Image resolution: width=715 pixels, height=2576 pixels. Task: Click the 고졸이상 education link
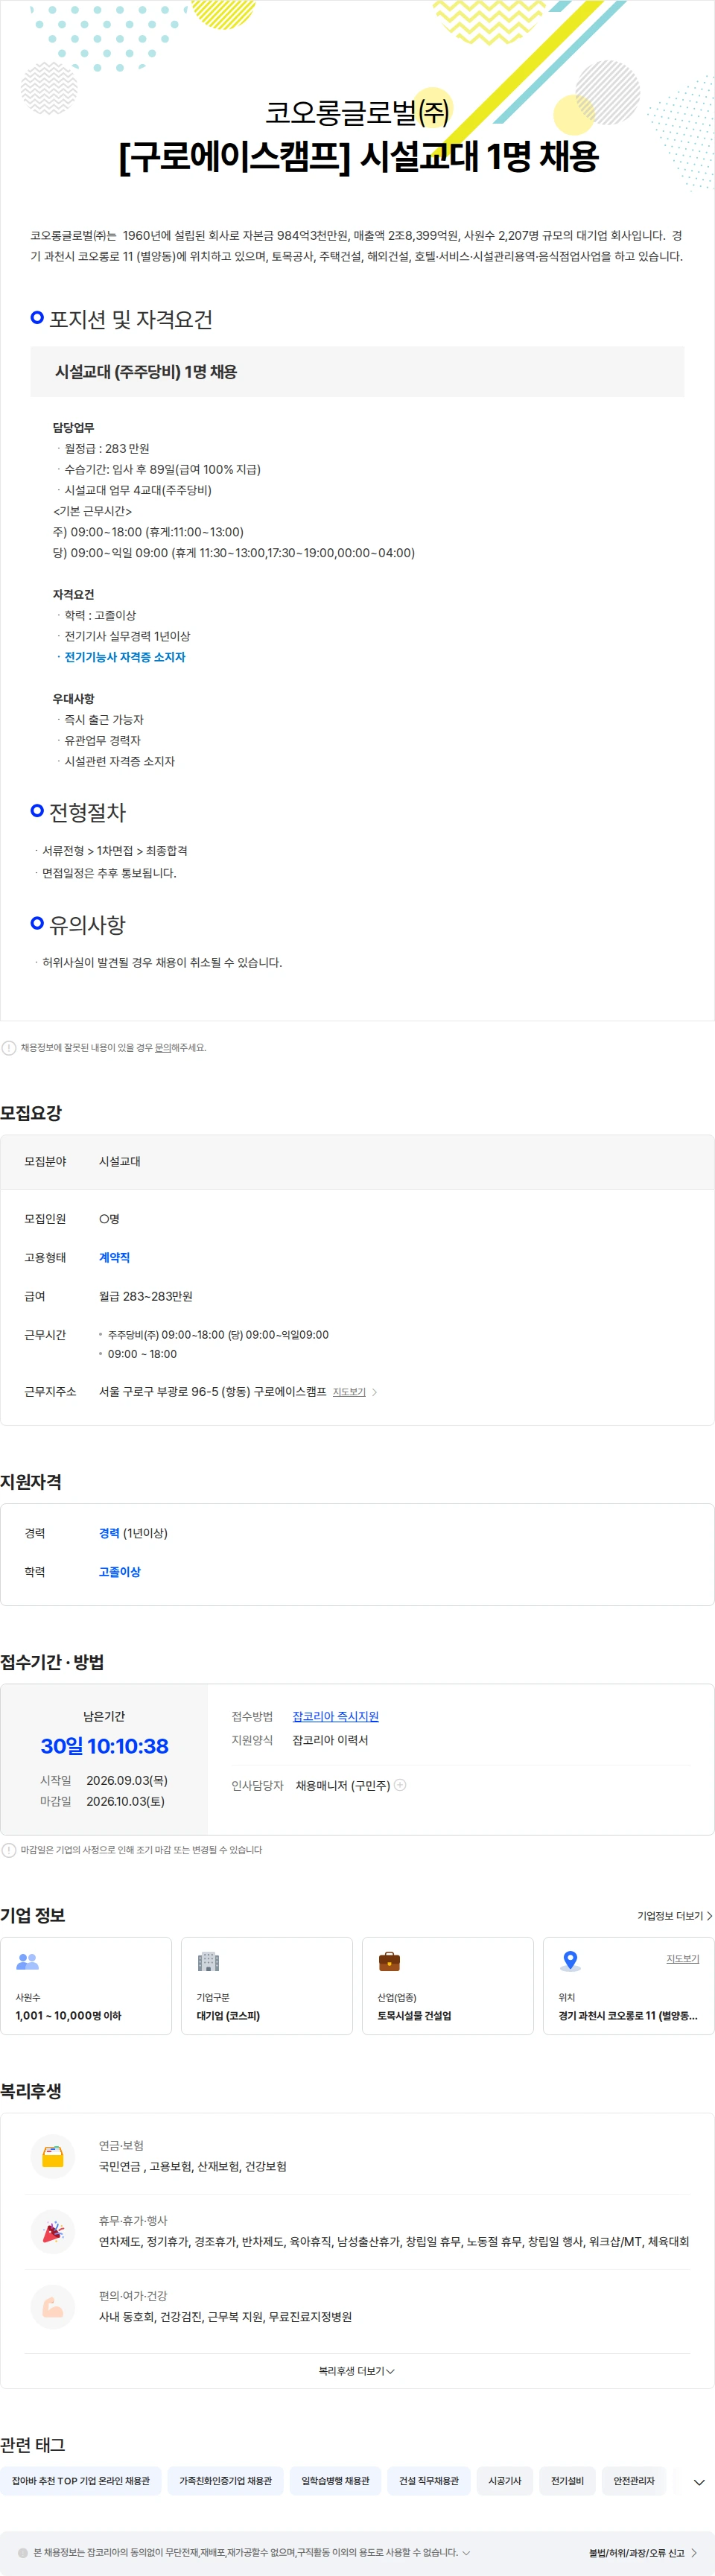pyautogui.click(x=120, y=1572)
